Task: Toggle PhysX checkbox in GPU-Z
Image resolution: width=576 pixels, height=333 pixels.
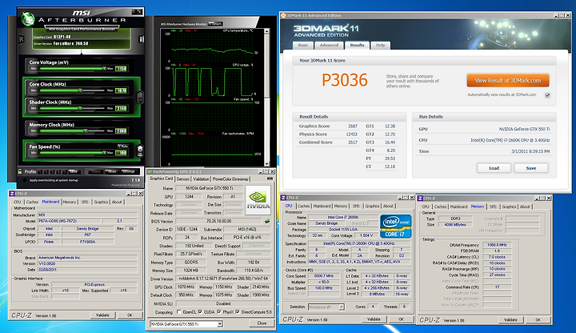Action: click(219, 312)
